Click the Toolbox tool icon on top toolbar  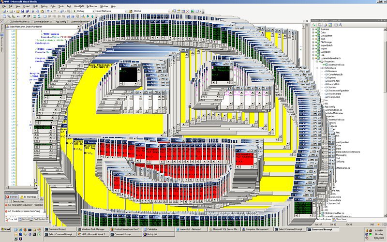coord(188,11)
